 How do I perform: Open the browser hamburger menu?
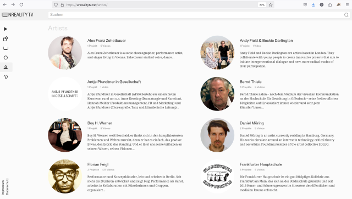tap(347, 5)
